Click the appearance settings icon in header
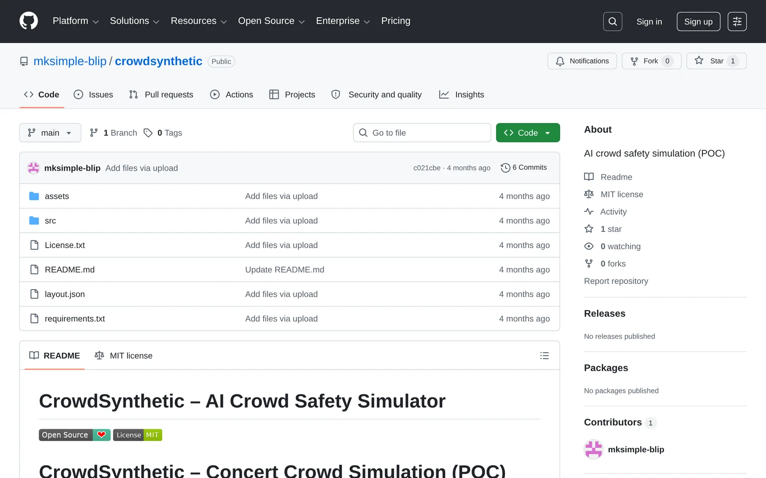 coord(737,22)
